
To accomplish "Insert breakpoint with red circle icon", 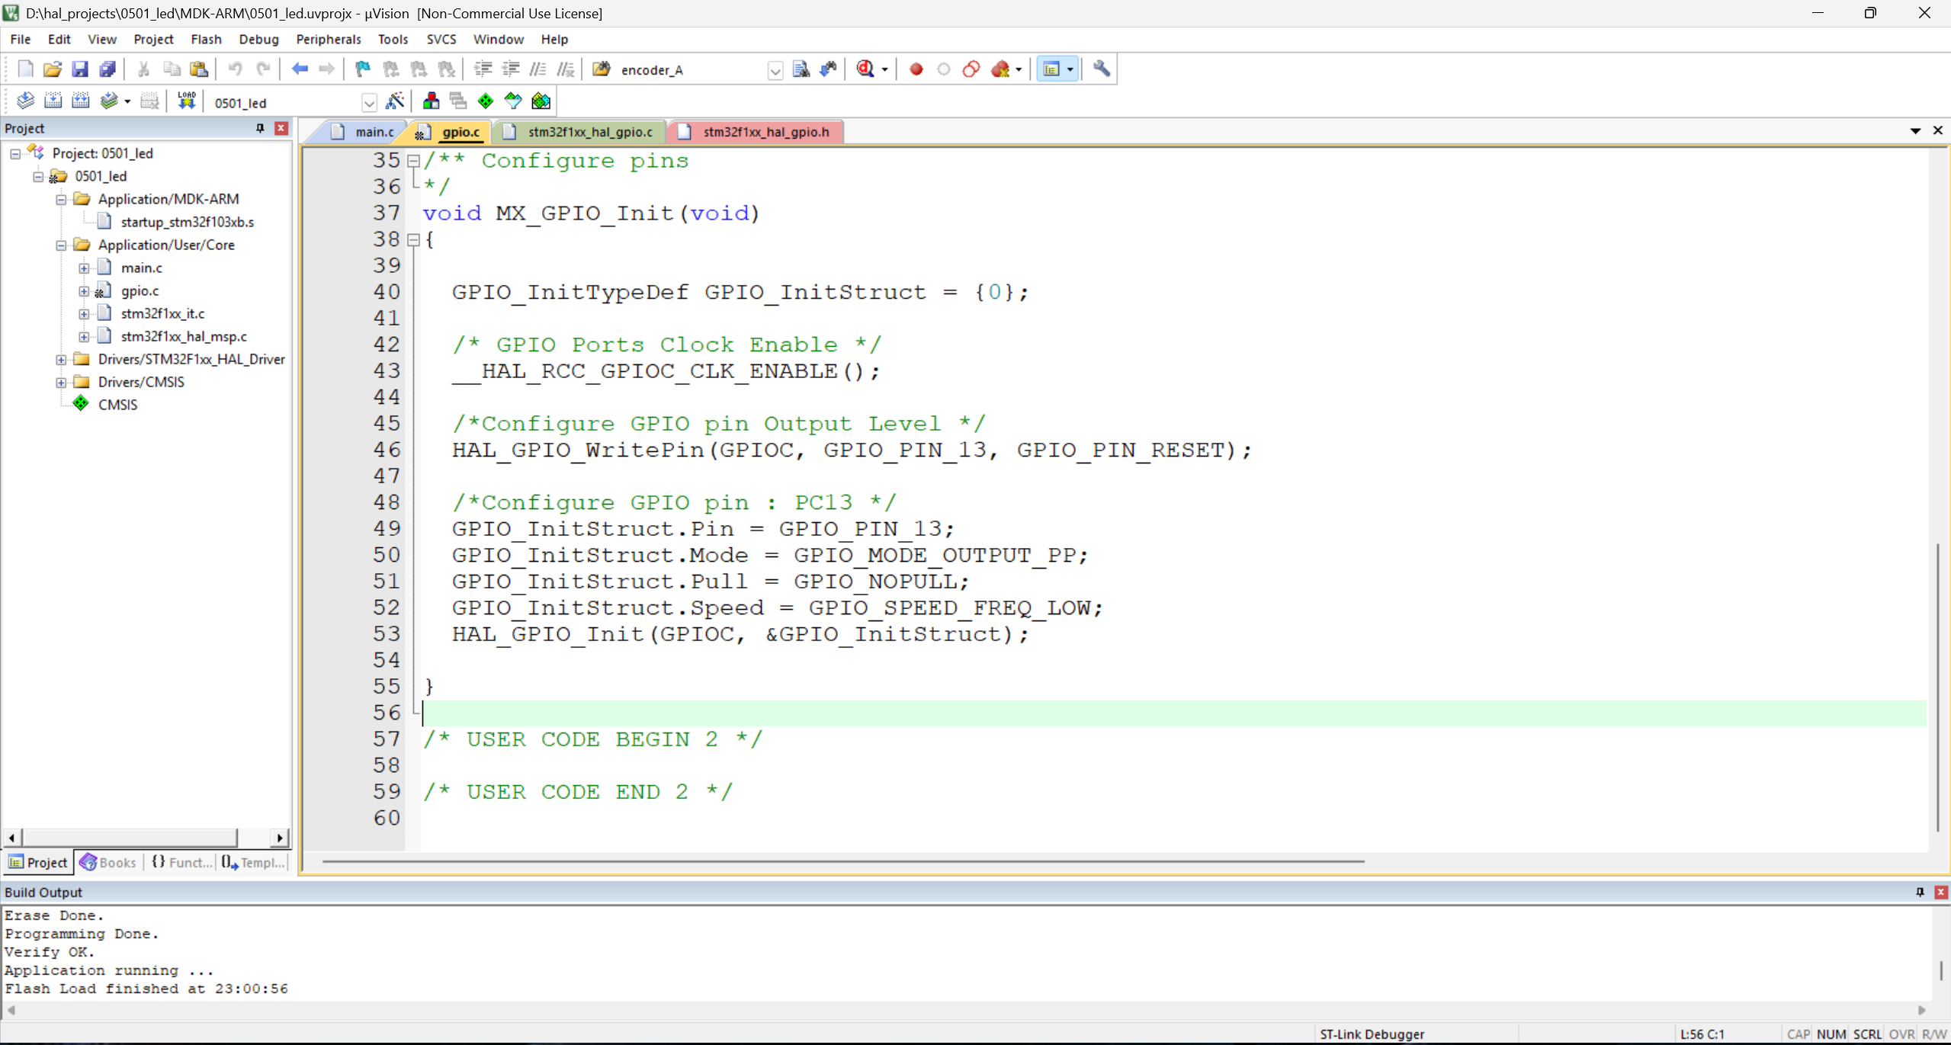I will 916,69.
